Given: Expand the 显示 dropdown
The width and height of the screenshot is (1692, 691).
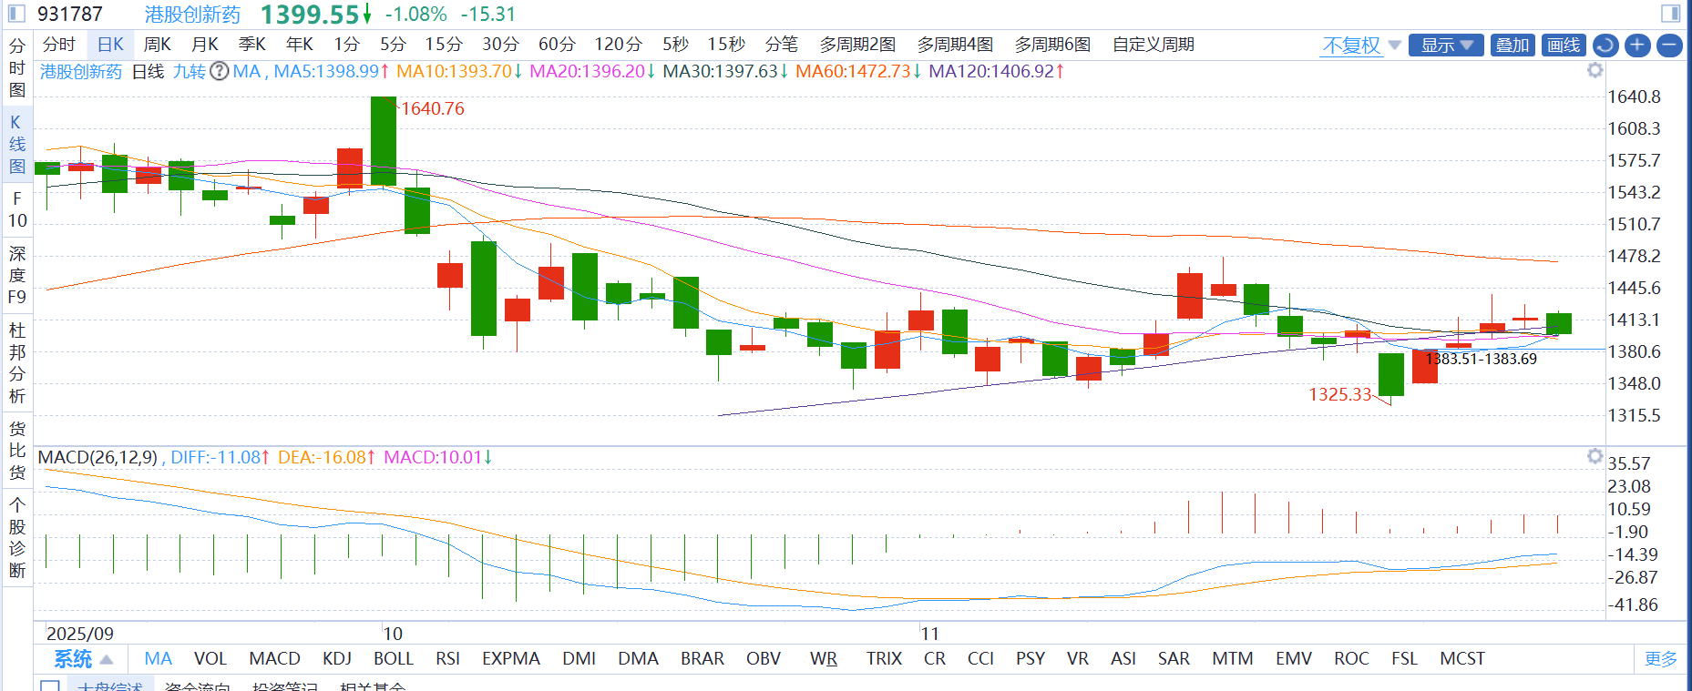Looking at the screenshot, I should click(1446, 46).
